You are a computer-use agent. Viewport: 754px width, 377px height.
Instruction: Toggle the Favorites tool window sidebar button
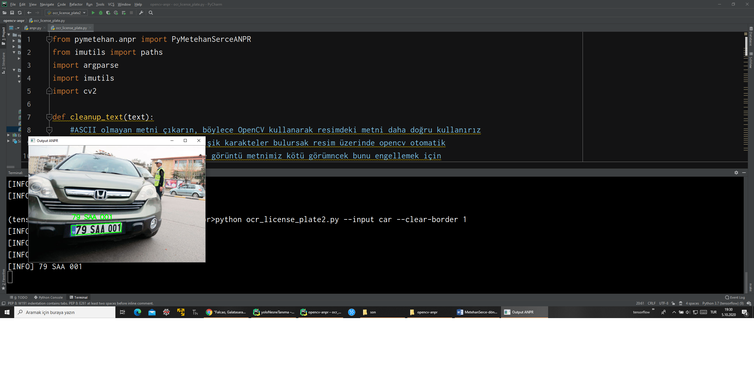[4, 279]
